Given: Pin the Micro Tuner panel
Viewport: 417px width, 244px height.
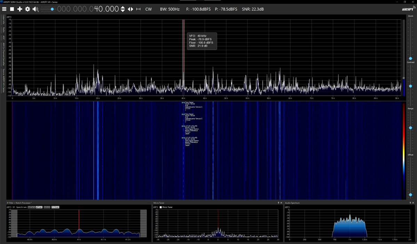Looking at the screenshot, I should (279, 203).
